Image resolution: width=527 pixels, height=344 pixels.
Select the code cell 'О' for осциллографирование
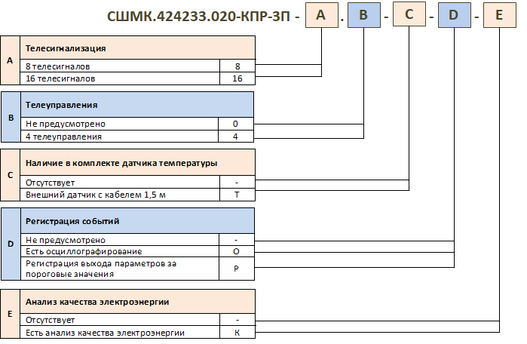click(236, 251)
